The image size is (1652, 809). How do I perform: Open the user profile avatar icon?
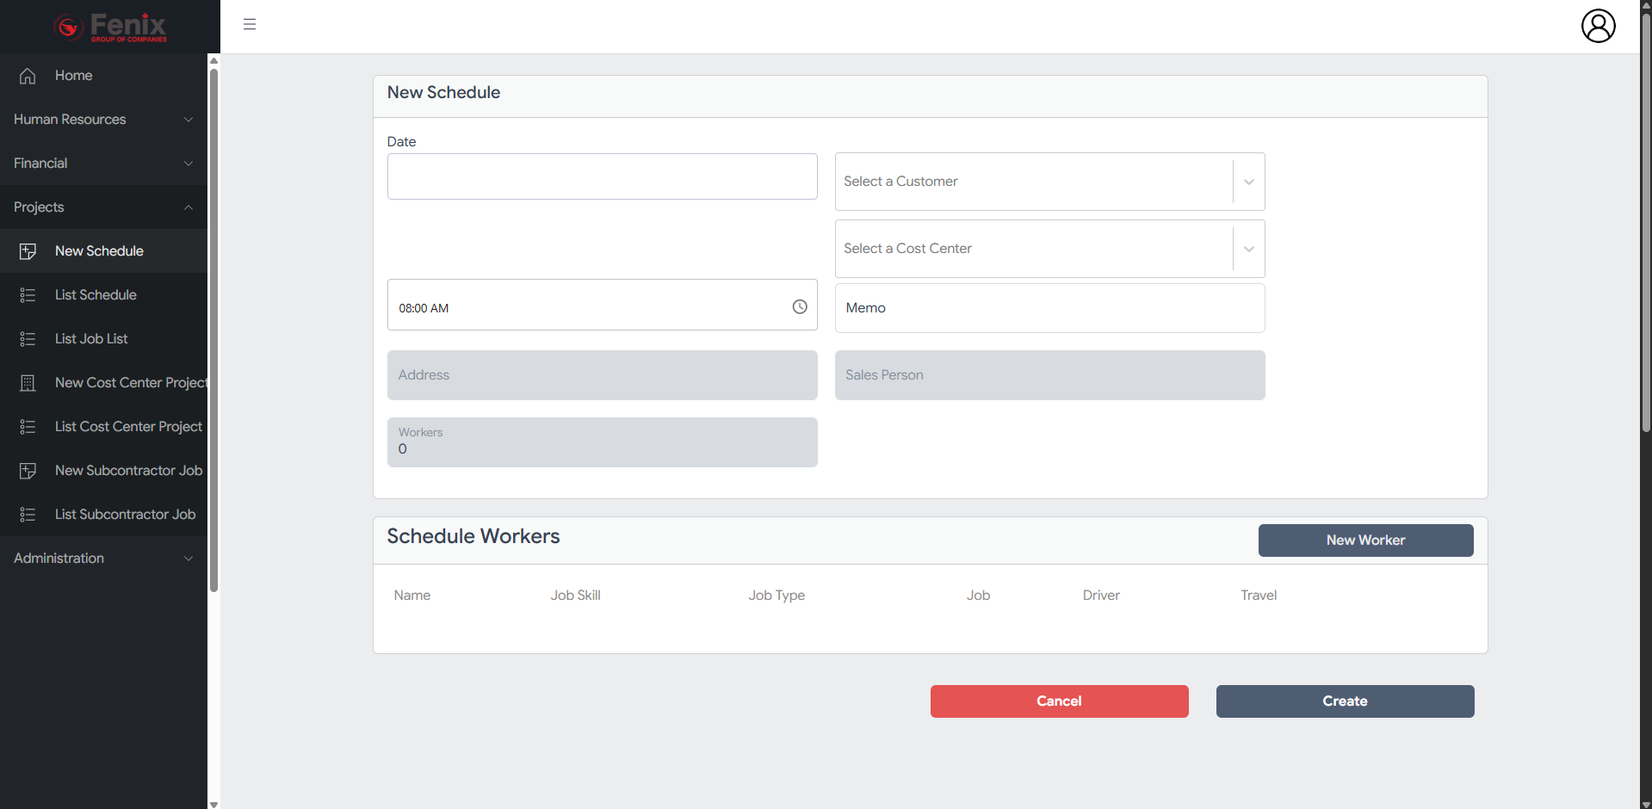click(x=1598, y=26)
